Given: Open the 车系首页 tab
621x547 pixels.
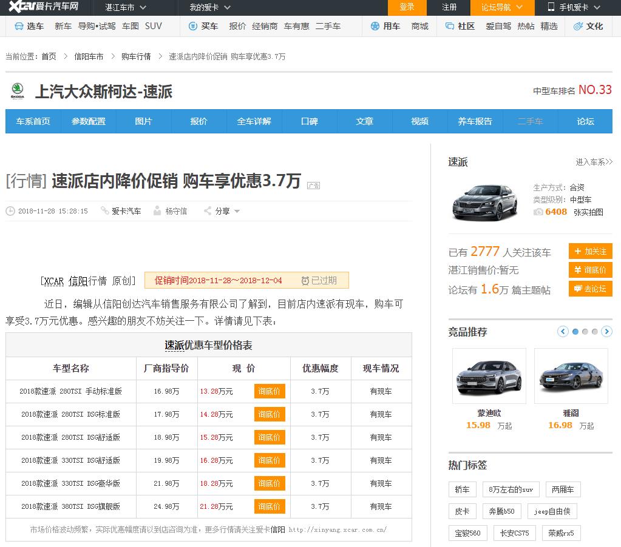Looking at the screenshot, I should (x=33, y=121).
